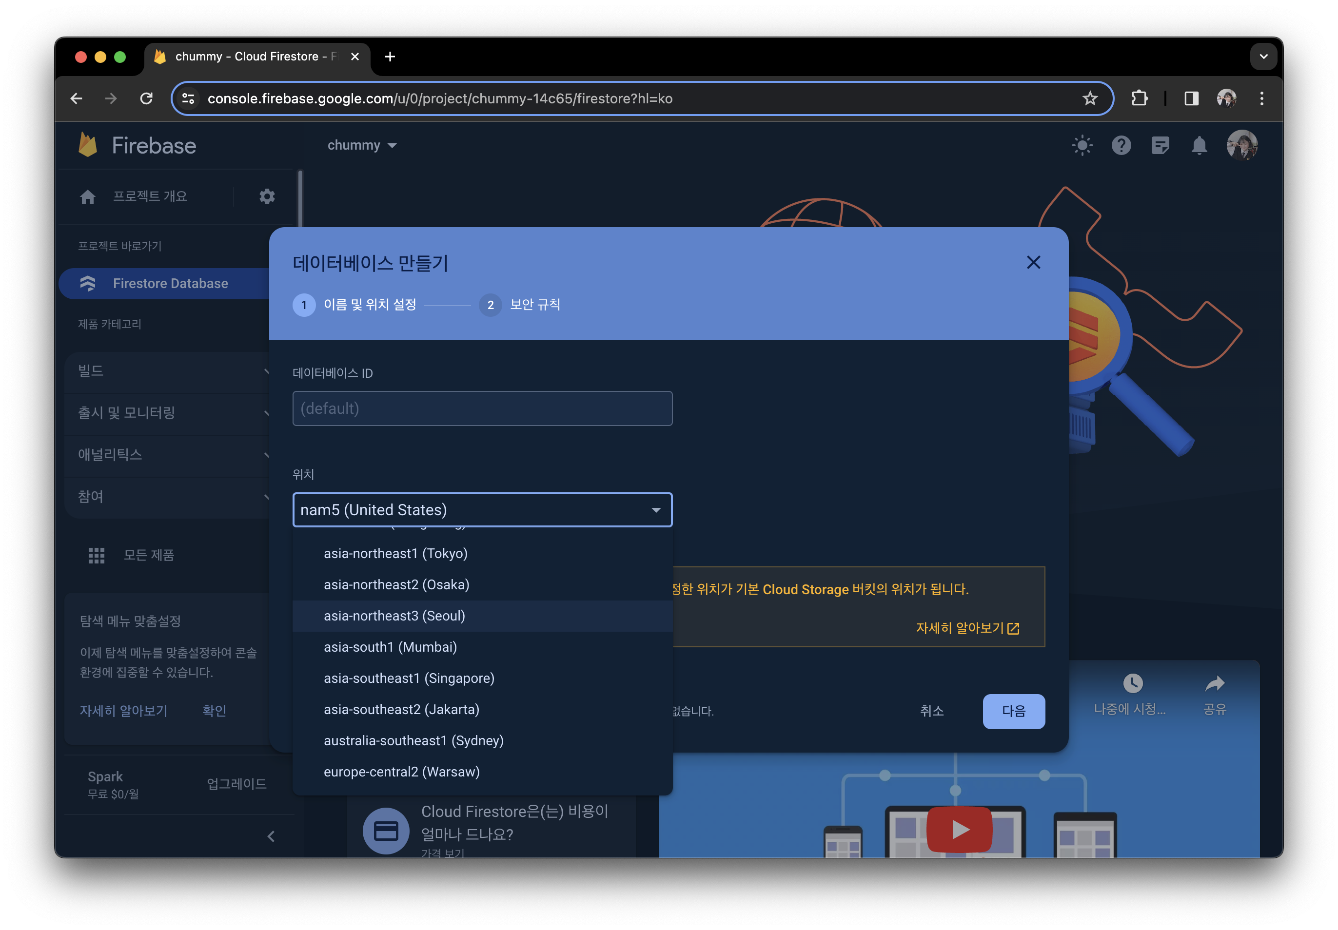Open Firebase help question mark icon
1338x930 pixels.
click(x=1121, y=145)
